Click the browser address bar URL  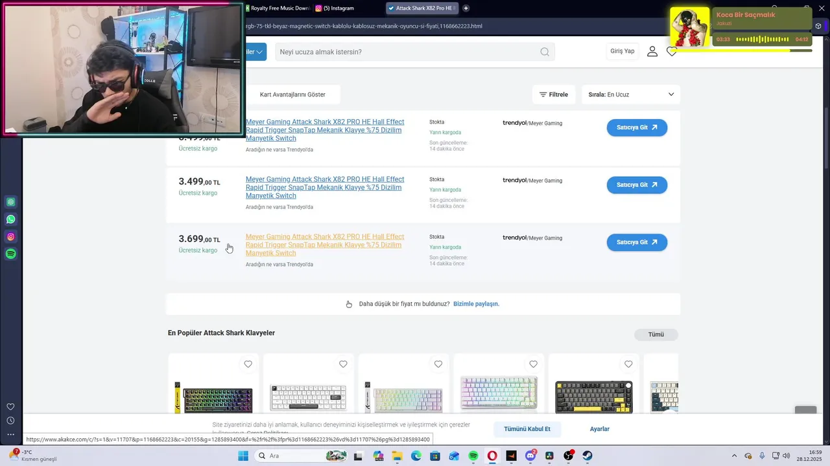pyautogui.click(x=363, y=26)
